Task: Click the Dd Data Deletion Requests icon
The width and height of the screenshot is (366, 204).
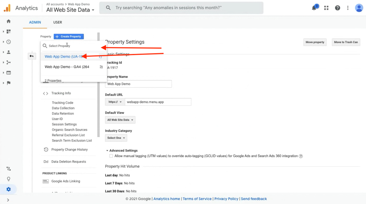Action: (46, 162)
